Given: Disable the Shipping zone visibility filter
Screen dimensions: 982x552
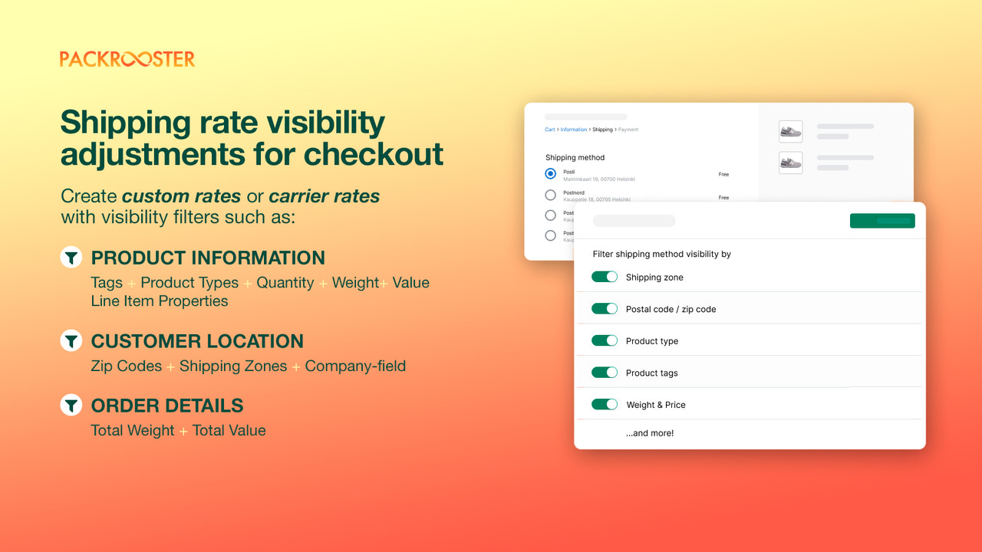Looking at the screenshot, I should pos(605,277).
